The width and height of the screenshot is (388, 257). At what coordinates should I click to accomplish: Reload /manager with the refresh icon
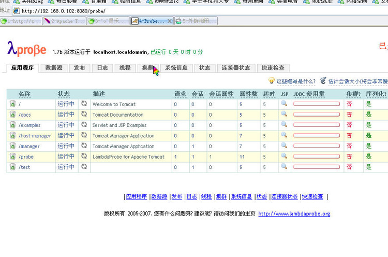[84, 146]
